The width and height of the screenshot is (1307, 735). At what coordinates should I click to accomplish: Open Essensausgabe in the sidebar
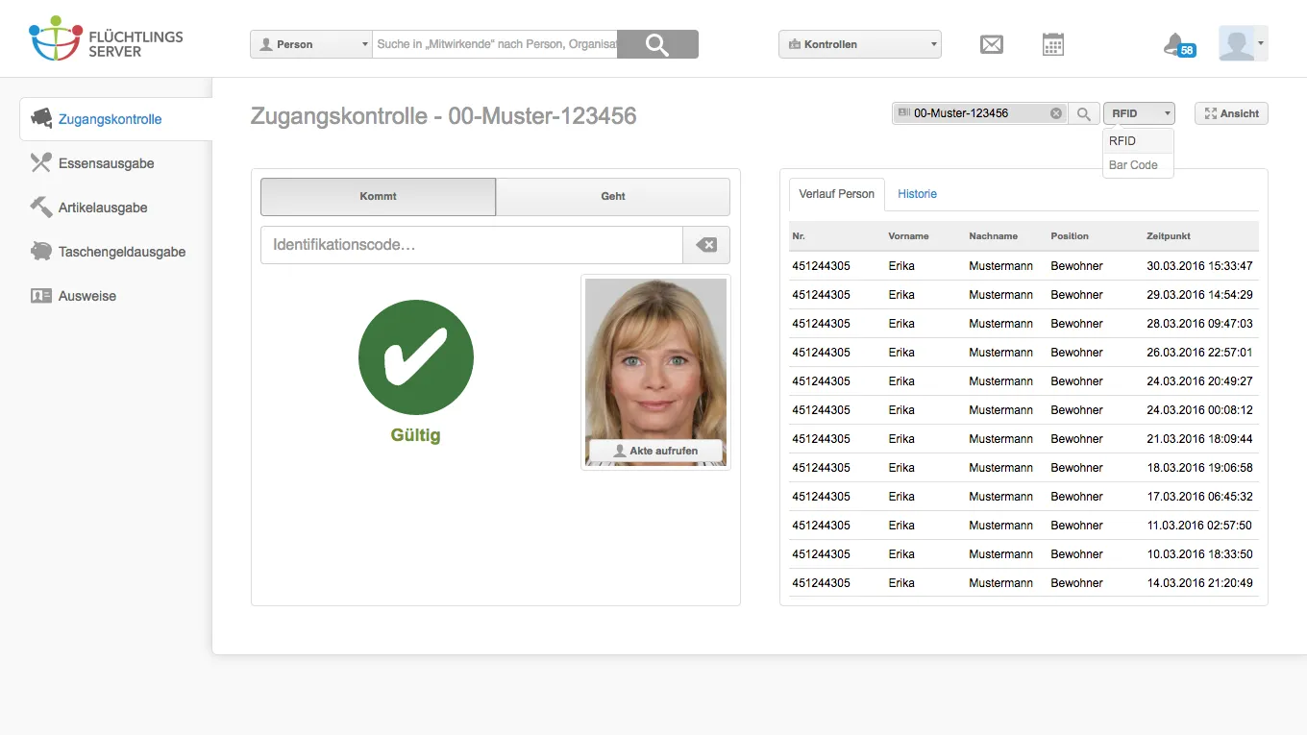(106, 163)
